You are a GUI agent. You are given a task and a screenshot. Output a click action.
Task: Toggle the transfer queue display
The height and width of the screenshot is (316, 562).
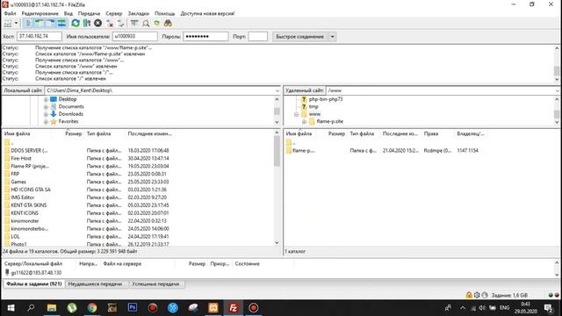click(x=61, y=24)
